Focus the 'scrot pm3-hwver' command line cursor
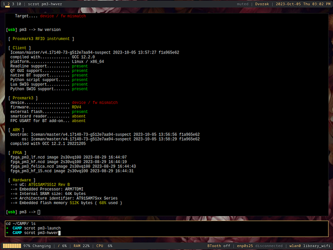The height and width of the screenshot is (250, 333). tap(59, 233)
